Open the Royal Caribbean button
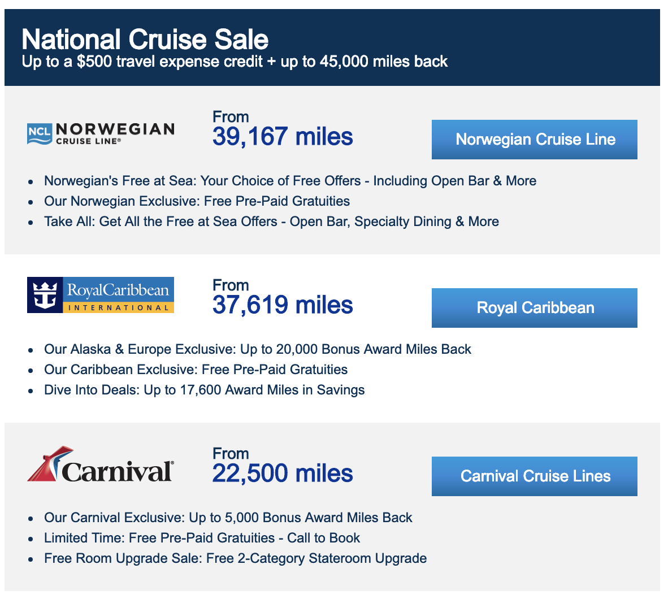 (x=534, y=307)
